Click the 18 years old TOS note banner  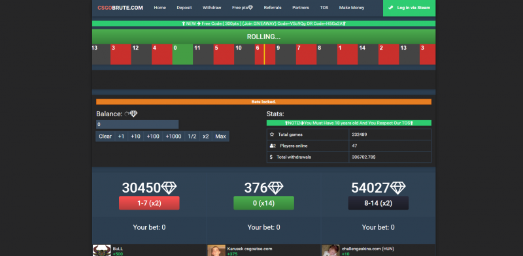pyautogui.click(x=349, y=123)
